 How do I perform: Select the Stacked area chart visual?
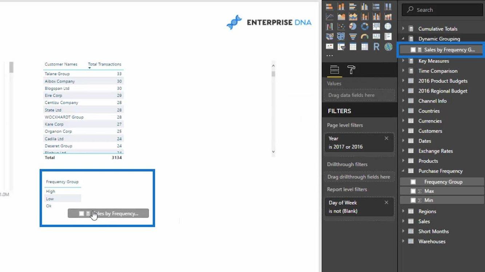(x=353, y=16)
